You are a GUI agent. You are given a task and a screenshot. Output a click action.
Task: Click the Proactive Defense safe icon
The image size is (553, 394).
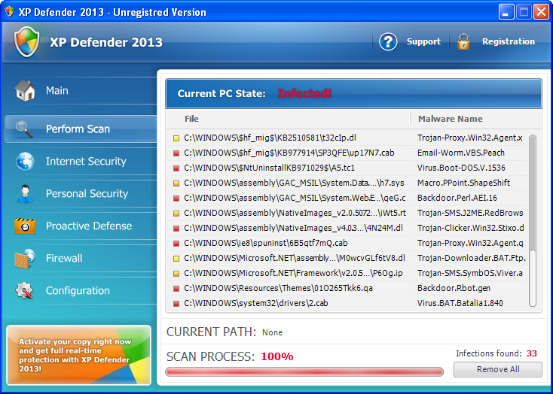[25, 226]
